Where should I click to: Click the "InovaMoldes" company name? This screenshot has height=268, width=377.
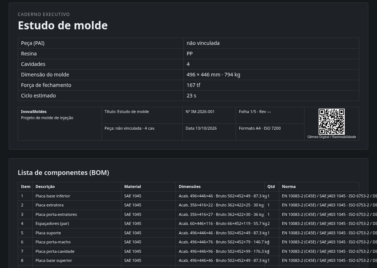pos(34,112)
